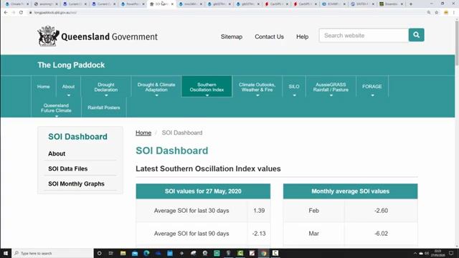Show hidden system tray icons
The width and height of the screenshot is (459, 258).
pyautogui.click(x=415, y=253)
